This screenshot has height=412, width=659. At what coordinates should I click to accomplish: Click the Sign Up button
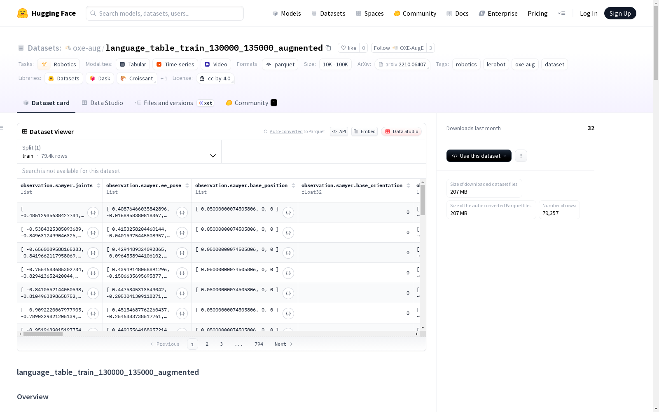pos(620,13)
